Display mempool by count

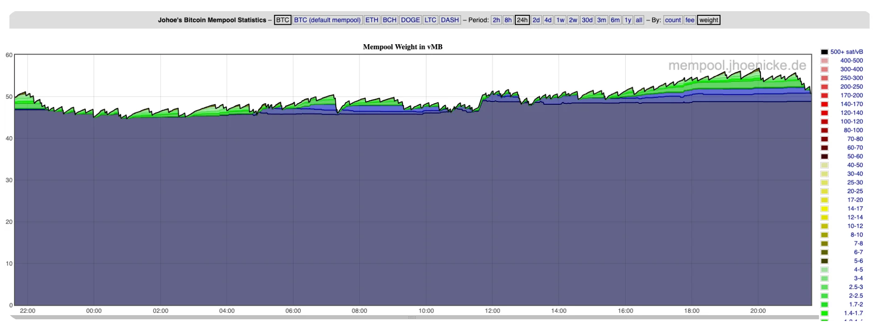672,20
